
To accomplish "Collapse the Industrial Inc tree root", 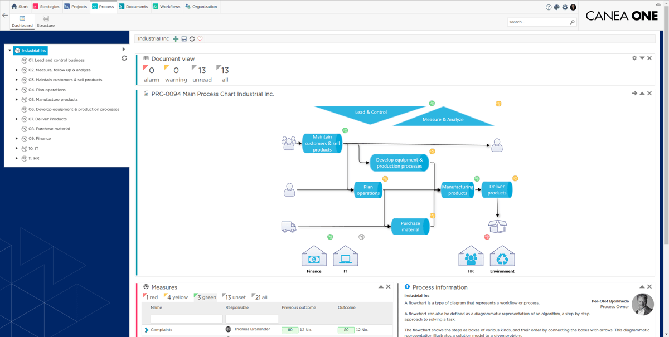I will (9, 50).
